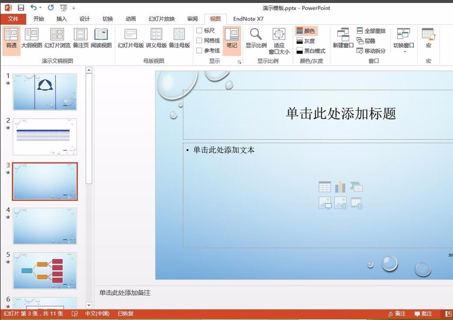The width and height of the screenshot is (453, 320).
Task: Click thumbnail pane scroll up arrow
Action: [89, 70]
